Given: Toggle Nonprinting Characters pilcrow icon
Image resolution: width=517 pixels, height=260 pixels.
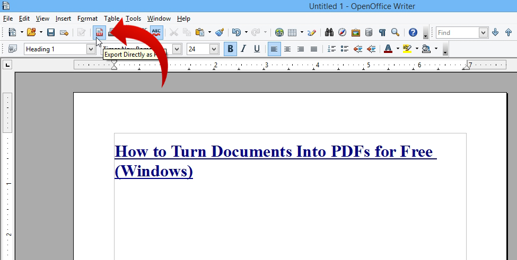Looking at the screenshot, I should point(382,32).
